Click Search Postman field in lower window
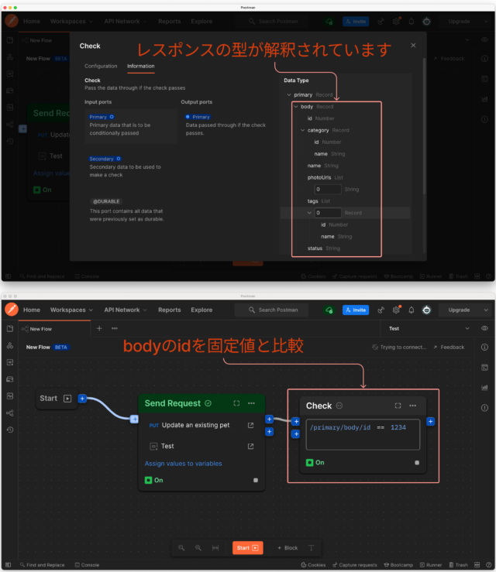The height and width of the screenshot is (572, 496). click(272, 310)
